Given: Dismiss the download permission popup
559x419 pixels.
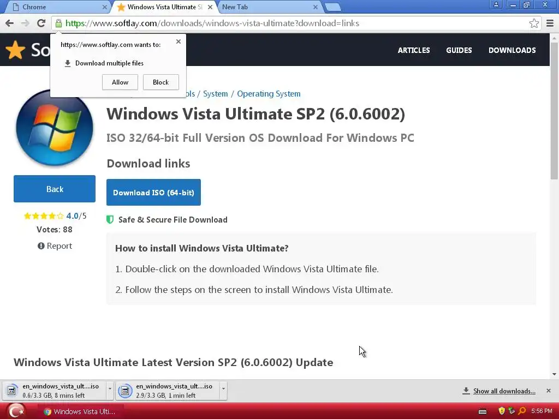Looking at the screenshot, I should pos(179,41).
